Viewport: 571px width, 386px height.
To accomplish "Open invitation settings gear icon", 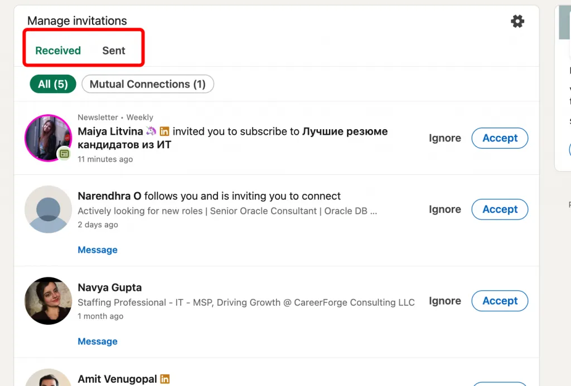I will click(x=517, y=21).
